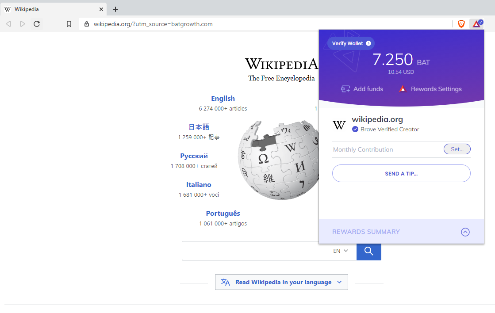
Task: Click the REWARDS SUMMARY label
Action: (x=366, y=232)
